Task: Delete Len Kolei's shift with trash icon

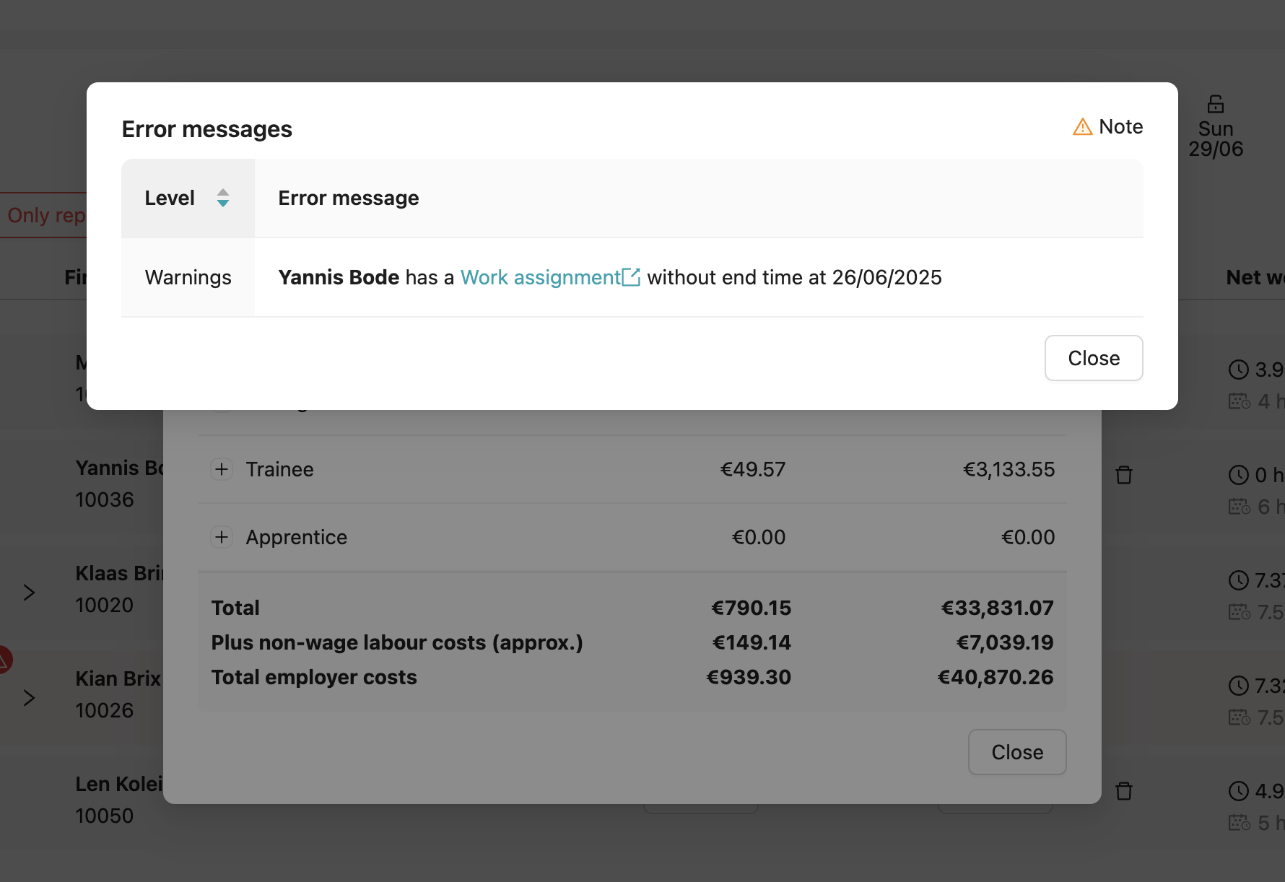Action: point(1123,791)
